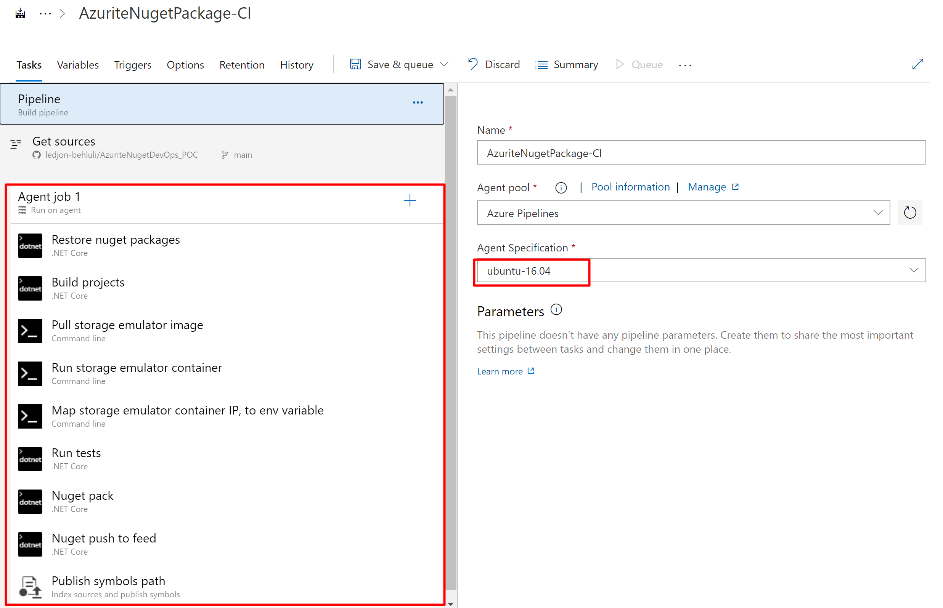
Task: Click the dotnet icon for Build projects
Action: coord(30,289)
